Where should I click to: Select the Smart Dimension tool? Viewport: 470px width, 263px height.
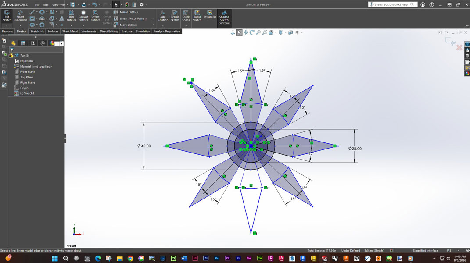coord(20,16)
